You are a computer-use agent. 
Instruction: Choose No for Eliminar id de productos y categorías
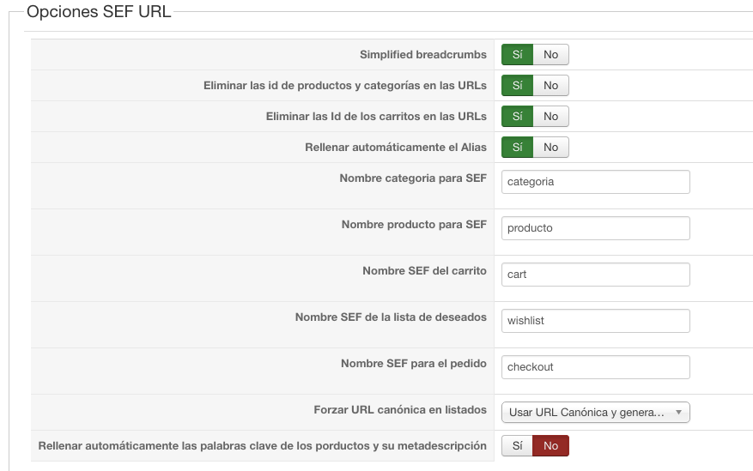point(551,86)
